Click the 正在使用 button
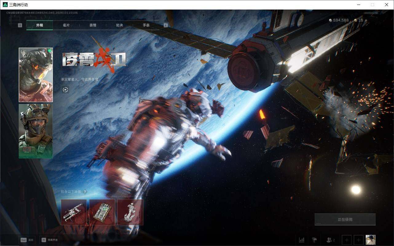Viewport: 394px width, 246px height. [x=345, y=220]
